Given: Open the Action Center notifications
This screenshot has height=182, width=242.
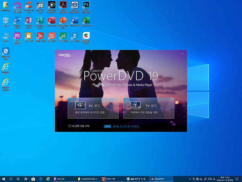Looking at the screenshot, I should [x=237, y=179].
